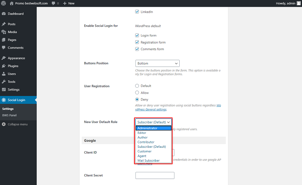Screen dimensions: 302x185
Task: Click the Comments icon in sidebar
Action: (x=4, y=48)
